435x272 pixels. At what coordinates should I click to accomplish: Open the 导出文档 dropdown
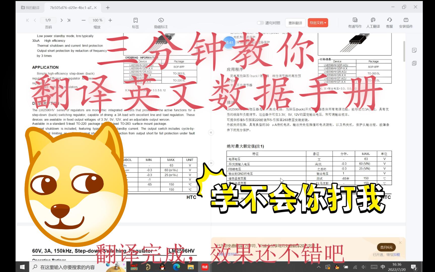(x=318, y=23)
